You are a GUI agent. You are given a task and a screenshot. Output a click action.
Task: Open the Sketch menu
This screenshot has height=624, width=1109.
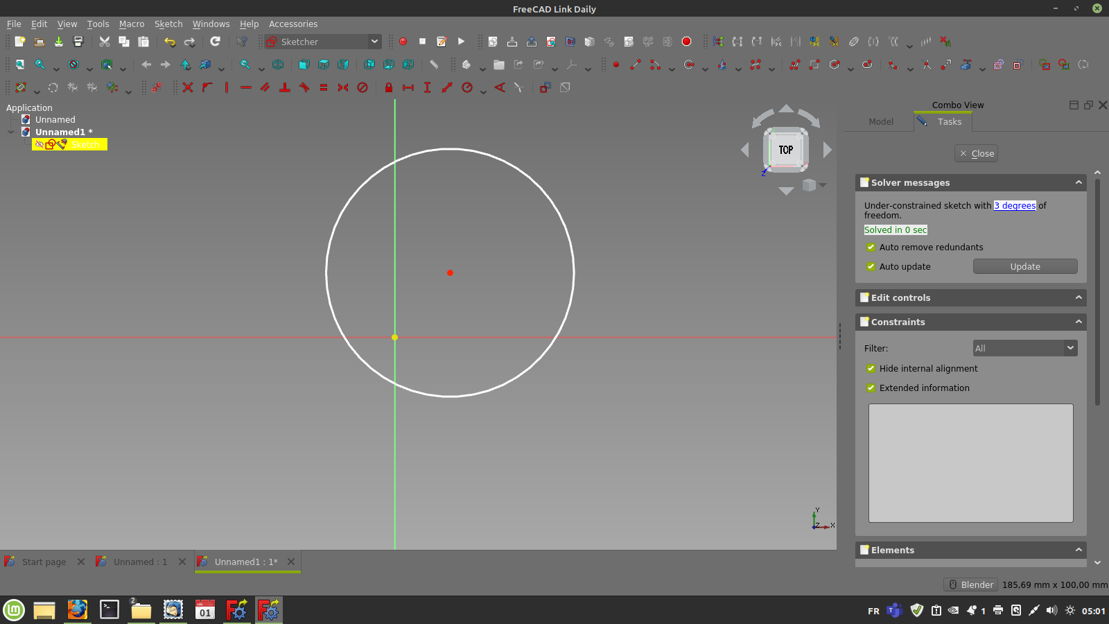(x=168, y=24)
